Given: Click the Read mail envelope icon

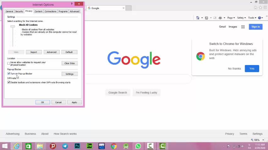Looking at the screenshot, I should tap(215, 18).
